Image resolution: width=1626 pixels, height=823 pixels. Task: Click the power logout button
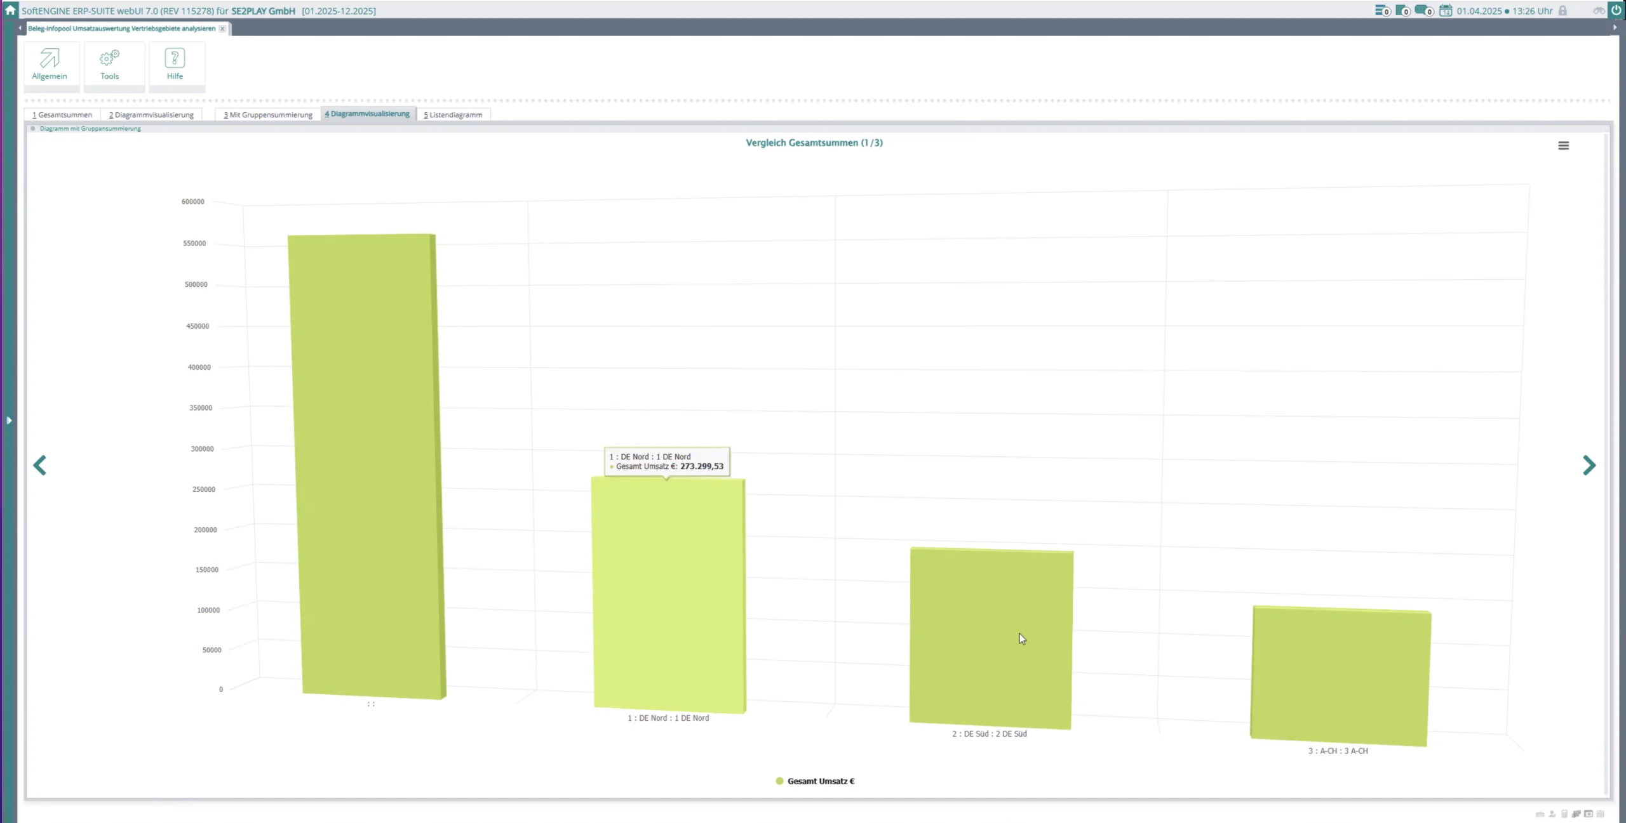[x=1616, y=10]
